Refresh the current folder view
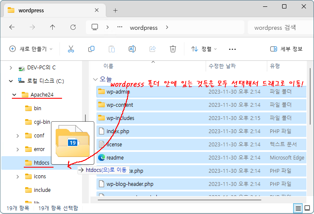Screen dimensions: 314x214 point(73,27)
